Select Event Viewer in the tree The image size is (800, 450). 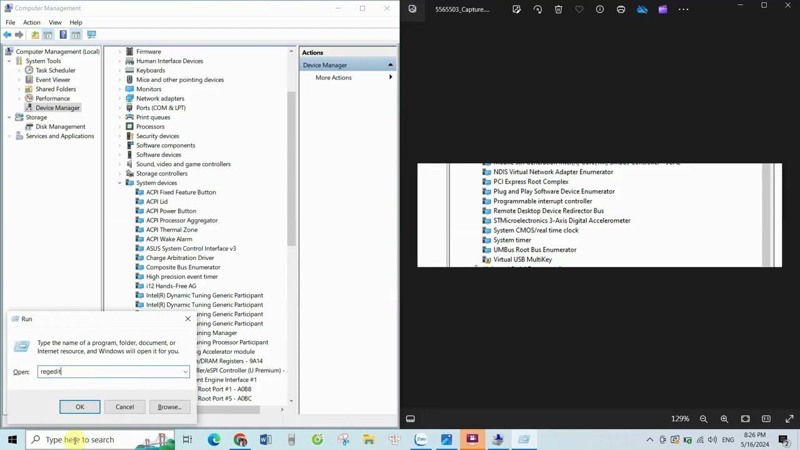pyautogui.click(x=52, y=79)
